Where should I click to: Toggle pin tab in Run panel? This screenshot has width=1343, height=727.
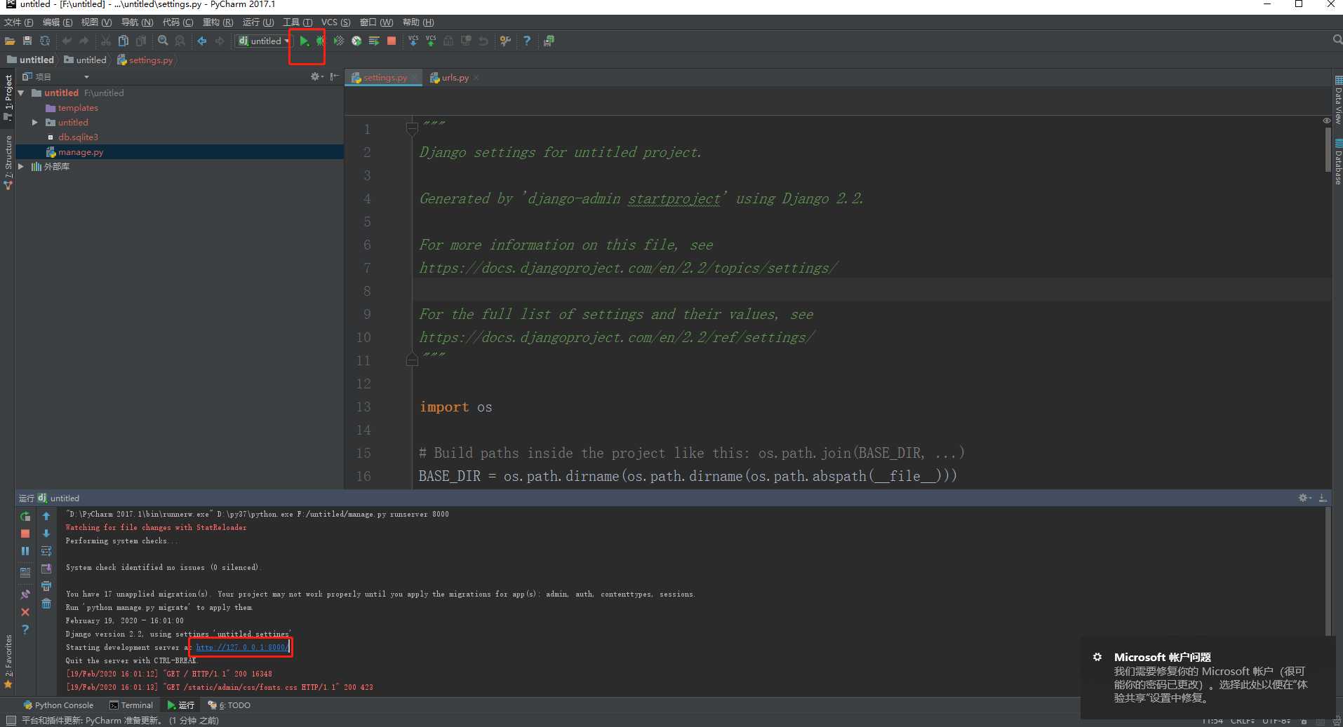tap(25, 594)
